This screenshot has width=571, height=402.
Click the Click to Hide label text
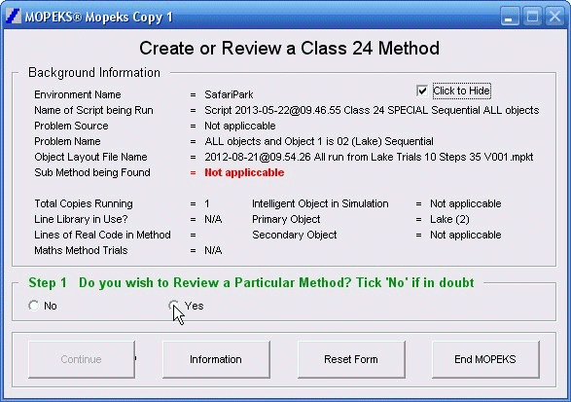461,91
